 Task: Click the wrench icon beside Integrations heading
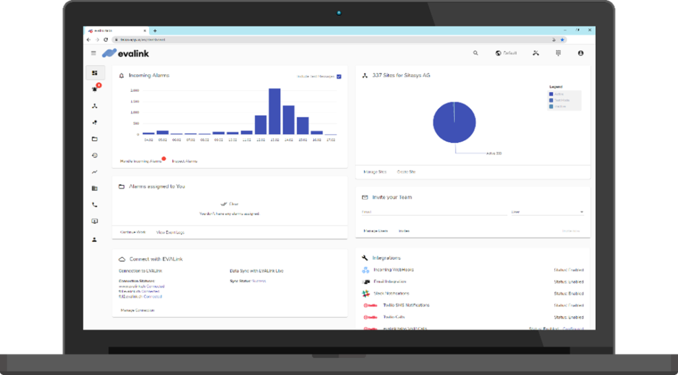[x=365, y=258]
